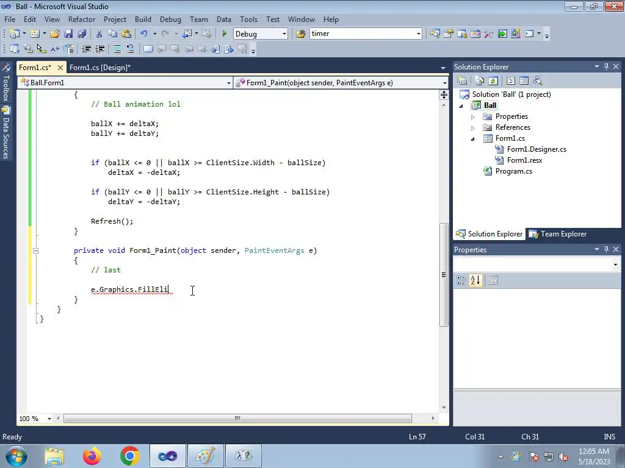
Task: Increase line indent icon
Action: click(99, 49)
